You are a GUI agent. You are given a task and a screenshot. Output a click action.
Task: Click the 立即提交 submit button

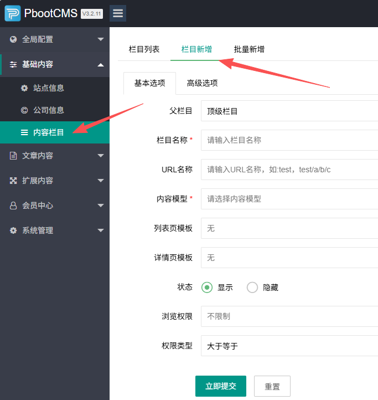coord(221,386)
